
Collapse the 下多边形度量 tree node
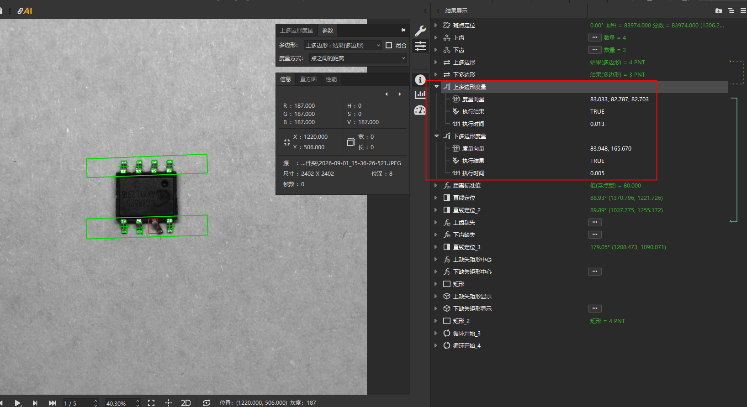tap(437, 136)
